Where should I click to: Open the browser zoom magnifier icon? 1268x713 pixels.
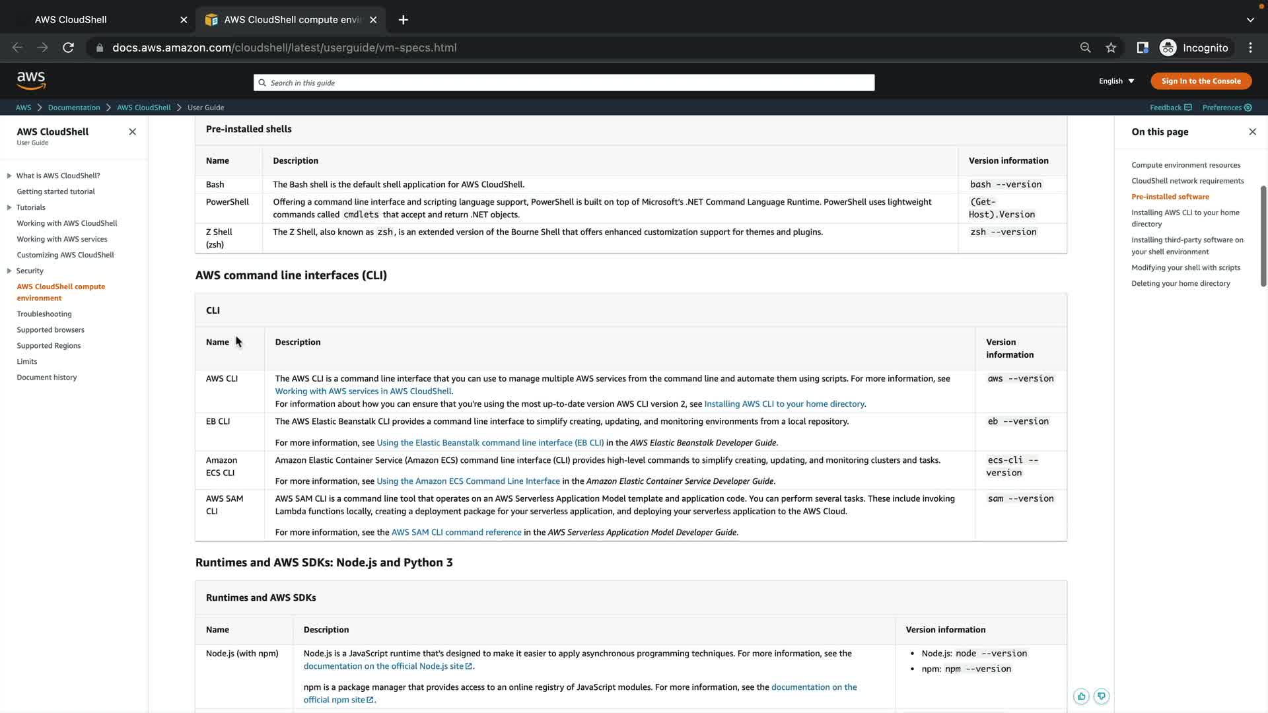pyautogui.click(x=1085, y=48)
